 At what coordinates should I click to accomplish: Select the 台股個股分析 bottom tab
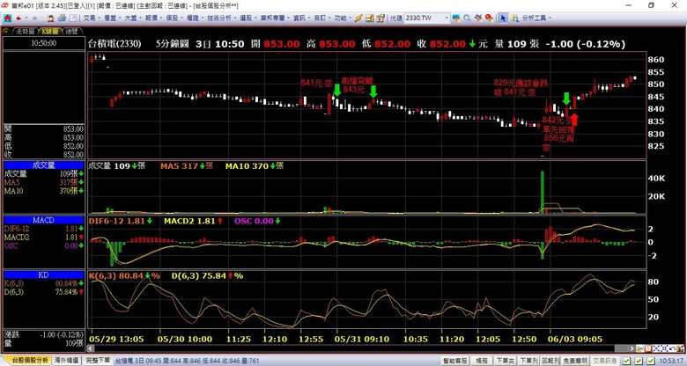tap(30, 361)
